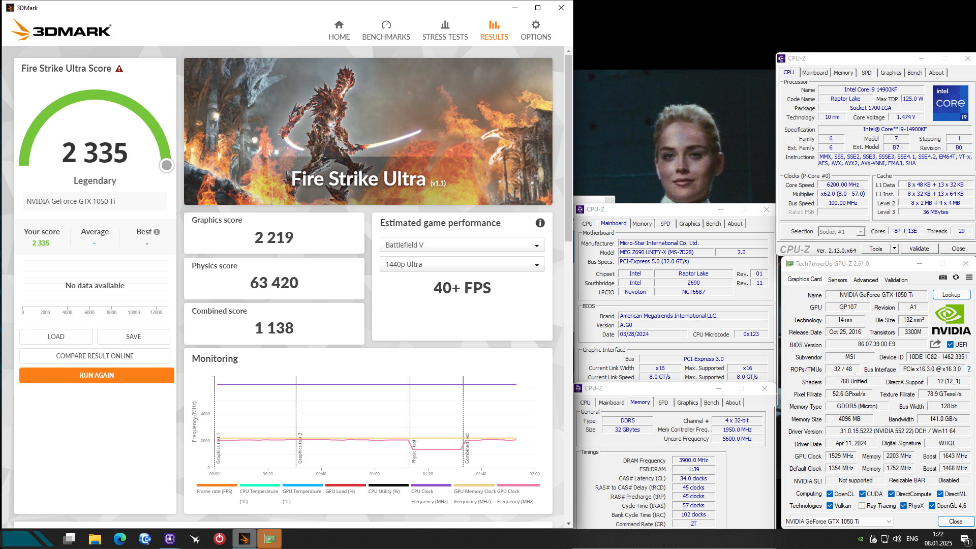The image size is (976, 549).
Task: Click the CPU Temperature legend color bar
Action: [x=259, y=485]
